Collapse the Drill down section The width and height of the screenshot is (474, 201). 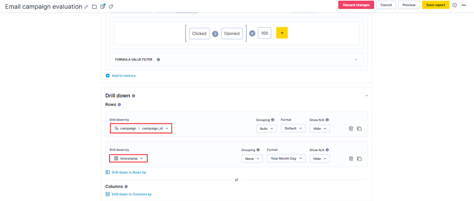click(x=366, y=96)
